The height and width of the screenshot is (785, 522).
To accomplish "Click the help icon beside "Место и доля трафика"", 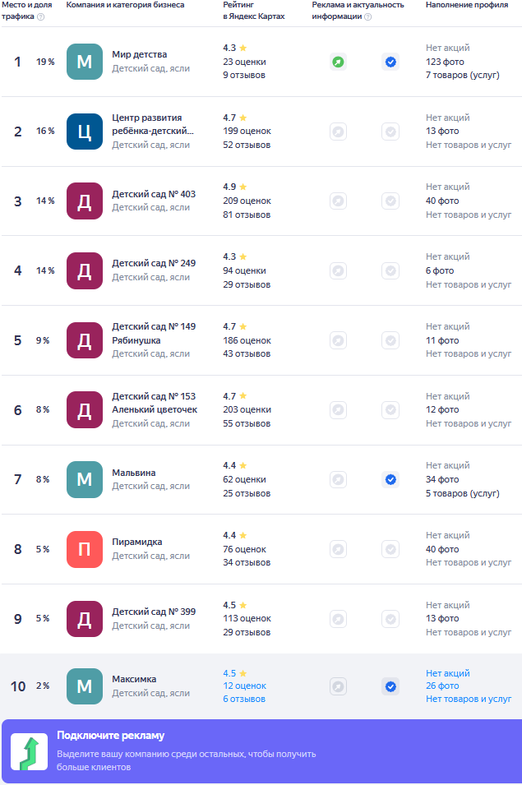I will (x=41, y=16).
